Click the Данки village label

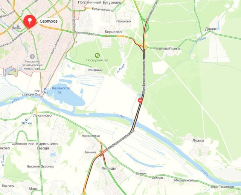[210, 29]
